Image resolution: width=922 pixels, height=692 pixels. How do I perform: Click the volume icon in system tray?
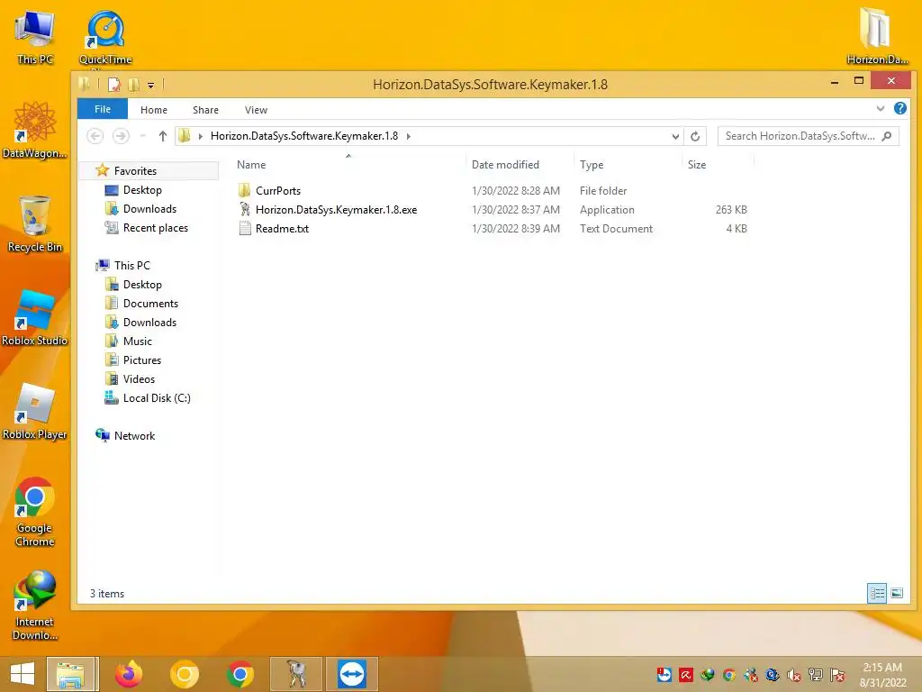794,675
